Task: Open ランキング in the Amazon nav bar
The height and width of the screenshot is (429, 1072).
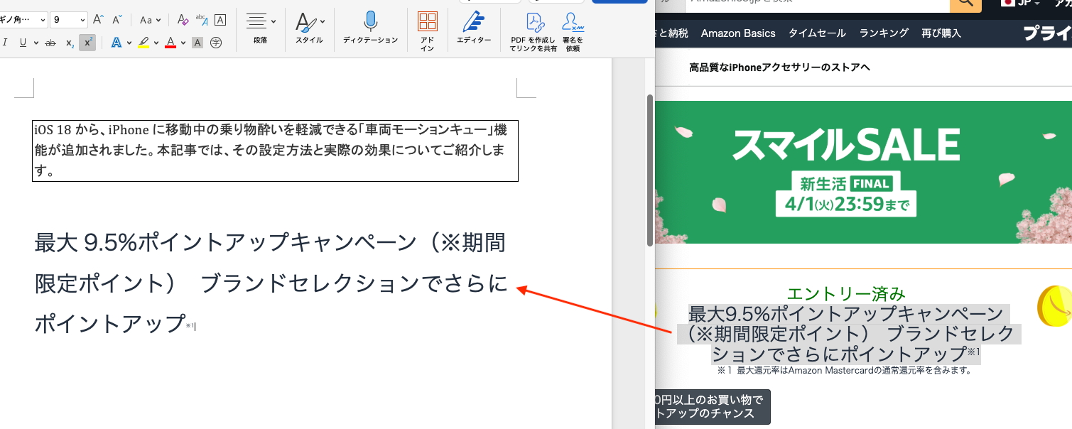Action: tap(884, 33)
